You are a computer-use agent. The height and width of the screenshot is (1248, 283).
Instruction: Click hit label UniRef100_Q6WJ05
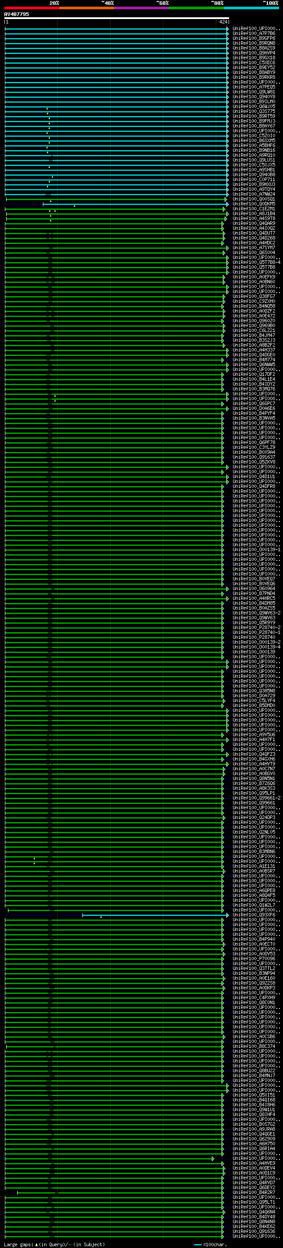point(254,106)
